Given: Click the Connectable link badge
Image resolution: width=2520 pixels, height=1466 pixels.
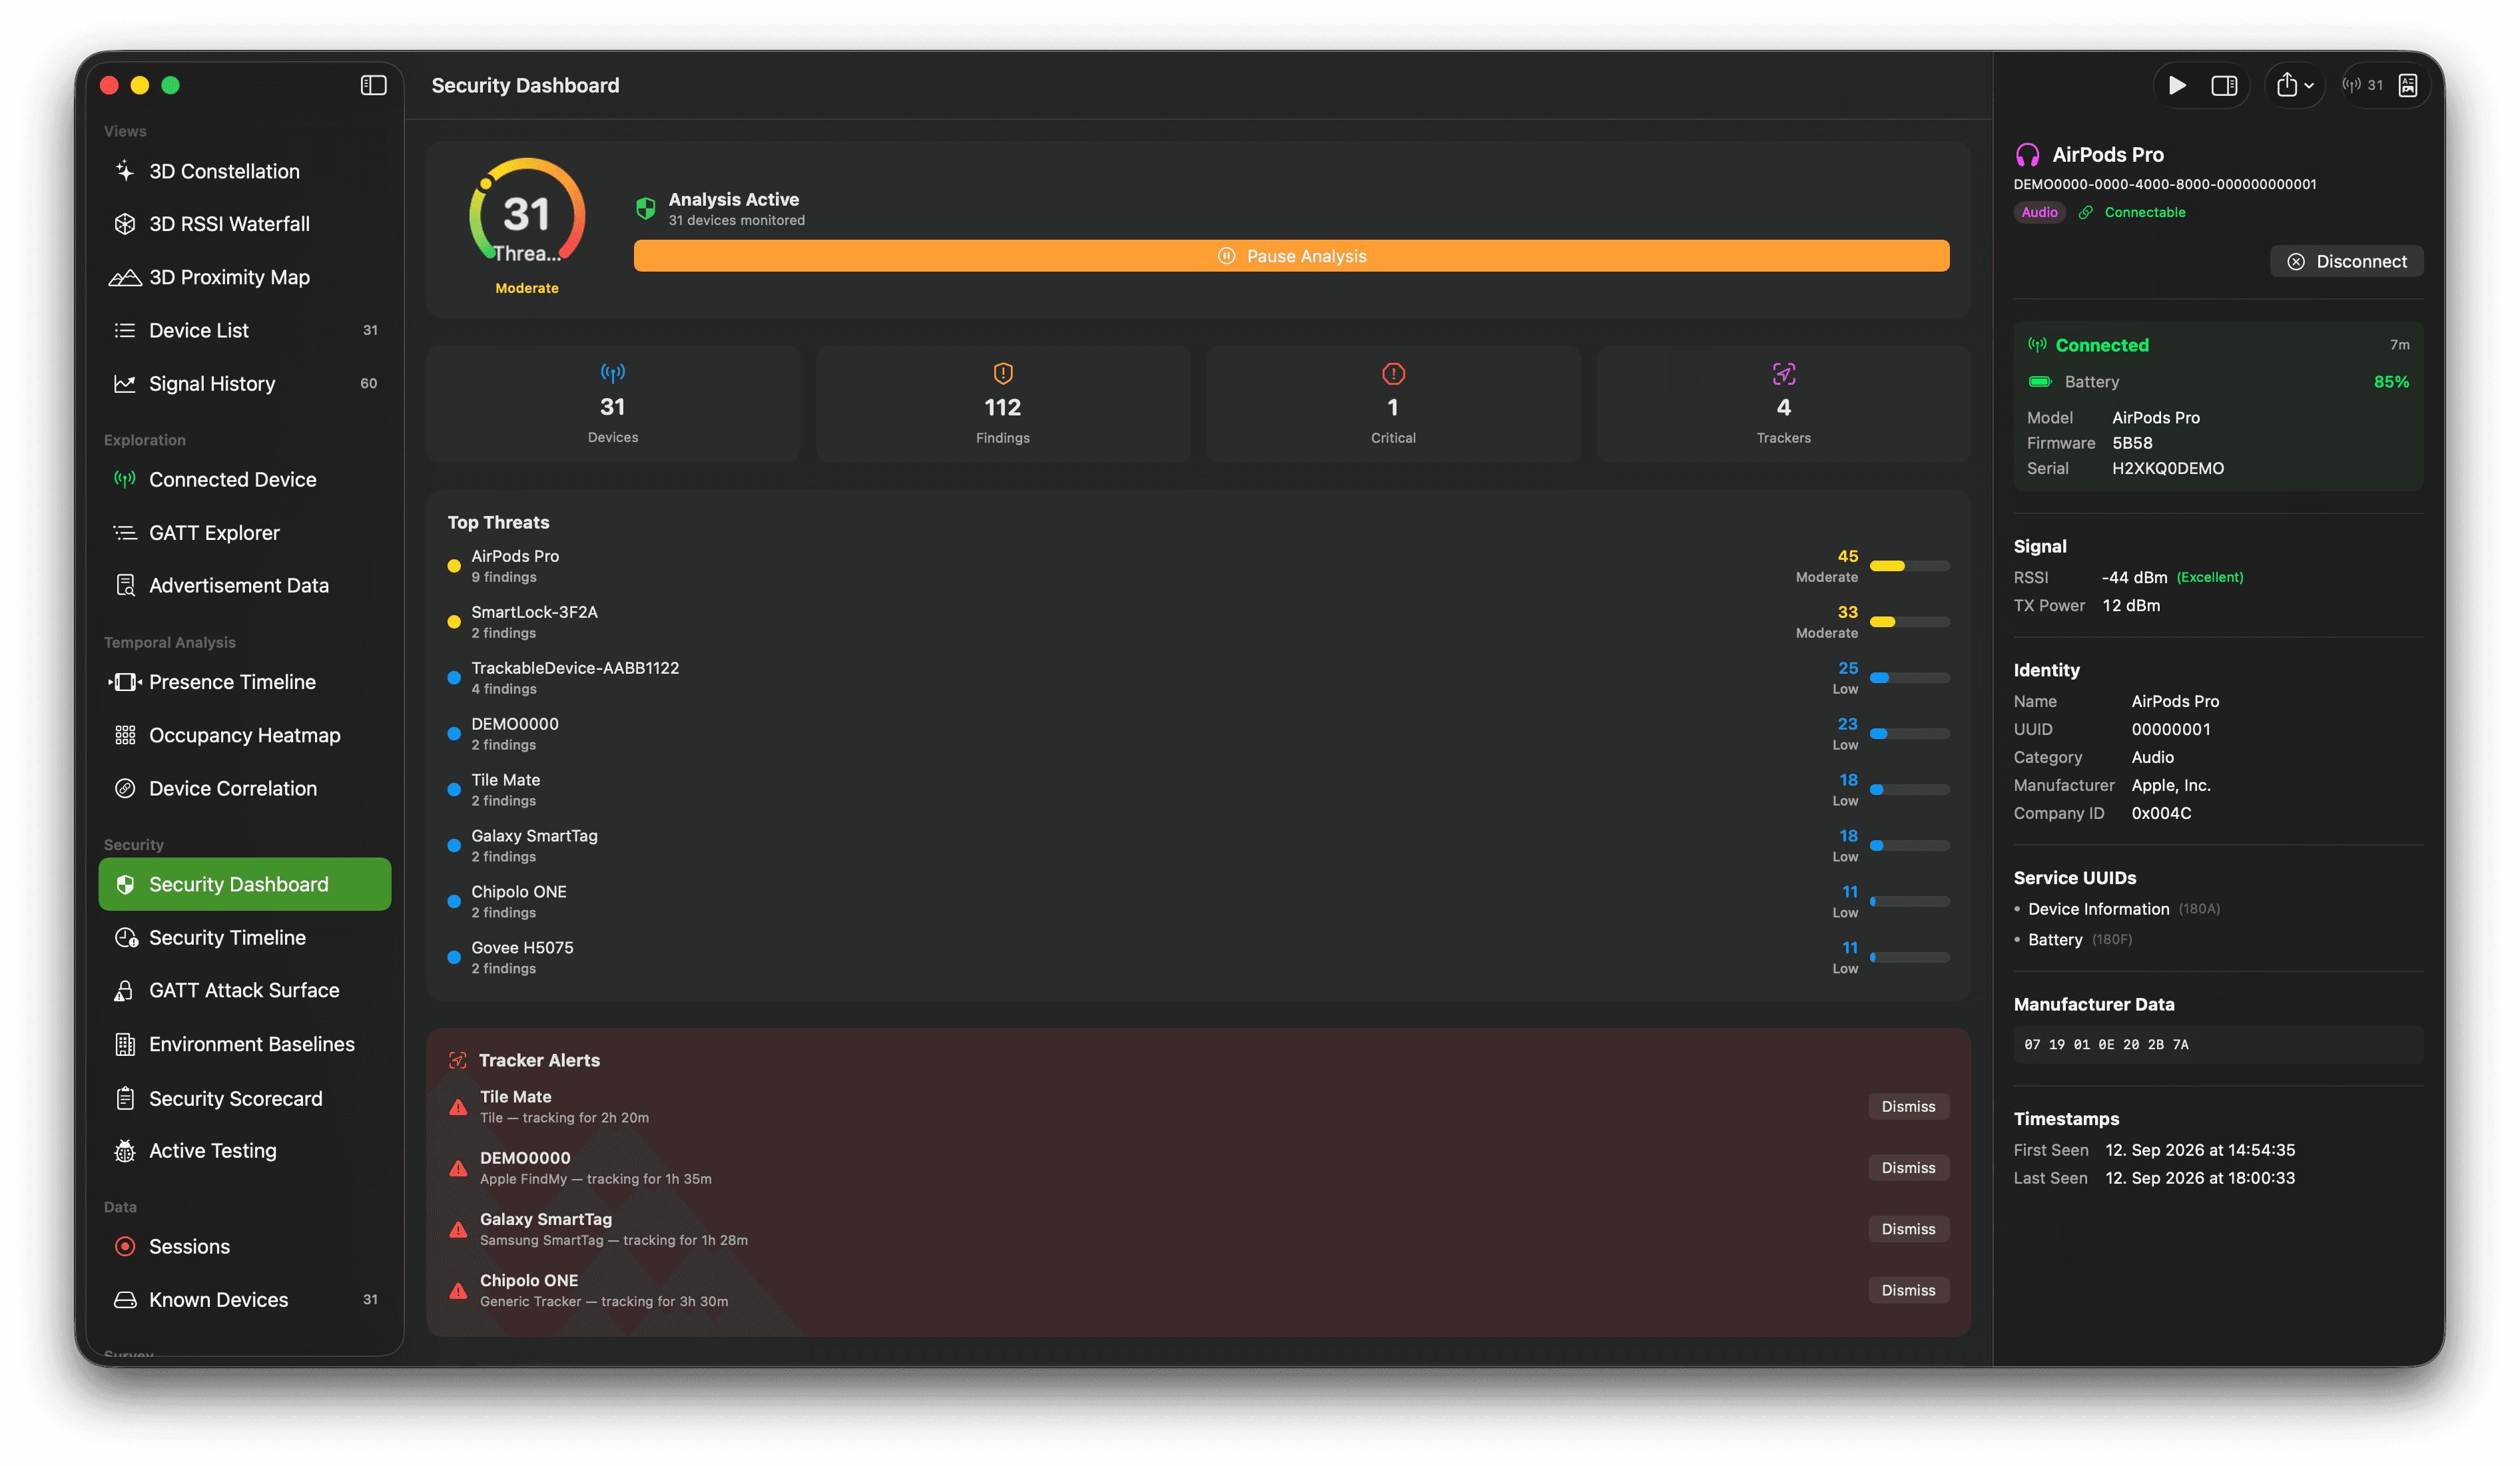Looking at the screenshot, I should 2132,213.
